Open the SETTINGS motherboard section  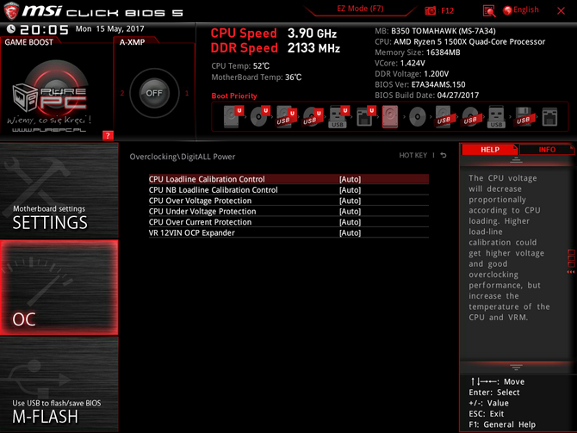[59, 190]
